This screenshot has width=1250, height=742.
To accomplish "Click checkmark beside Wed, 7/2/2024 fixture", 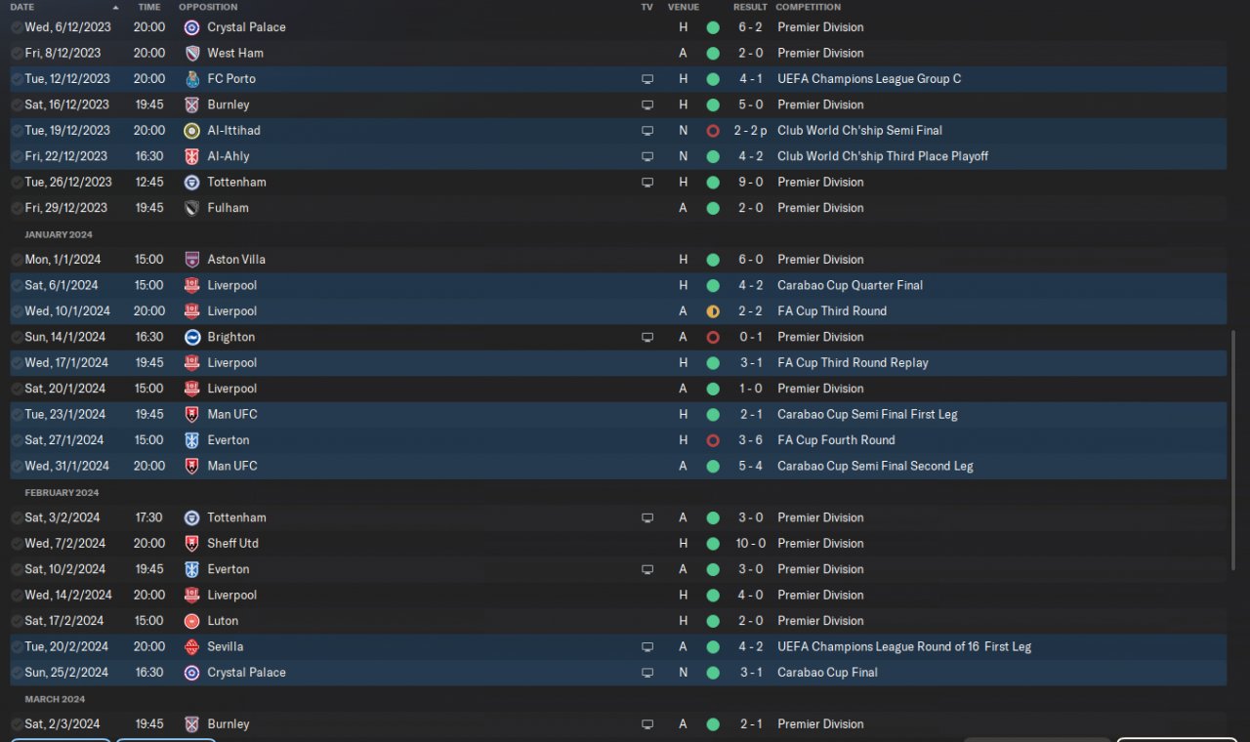I will click(x=17, y=544).
